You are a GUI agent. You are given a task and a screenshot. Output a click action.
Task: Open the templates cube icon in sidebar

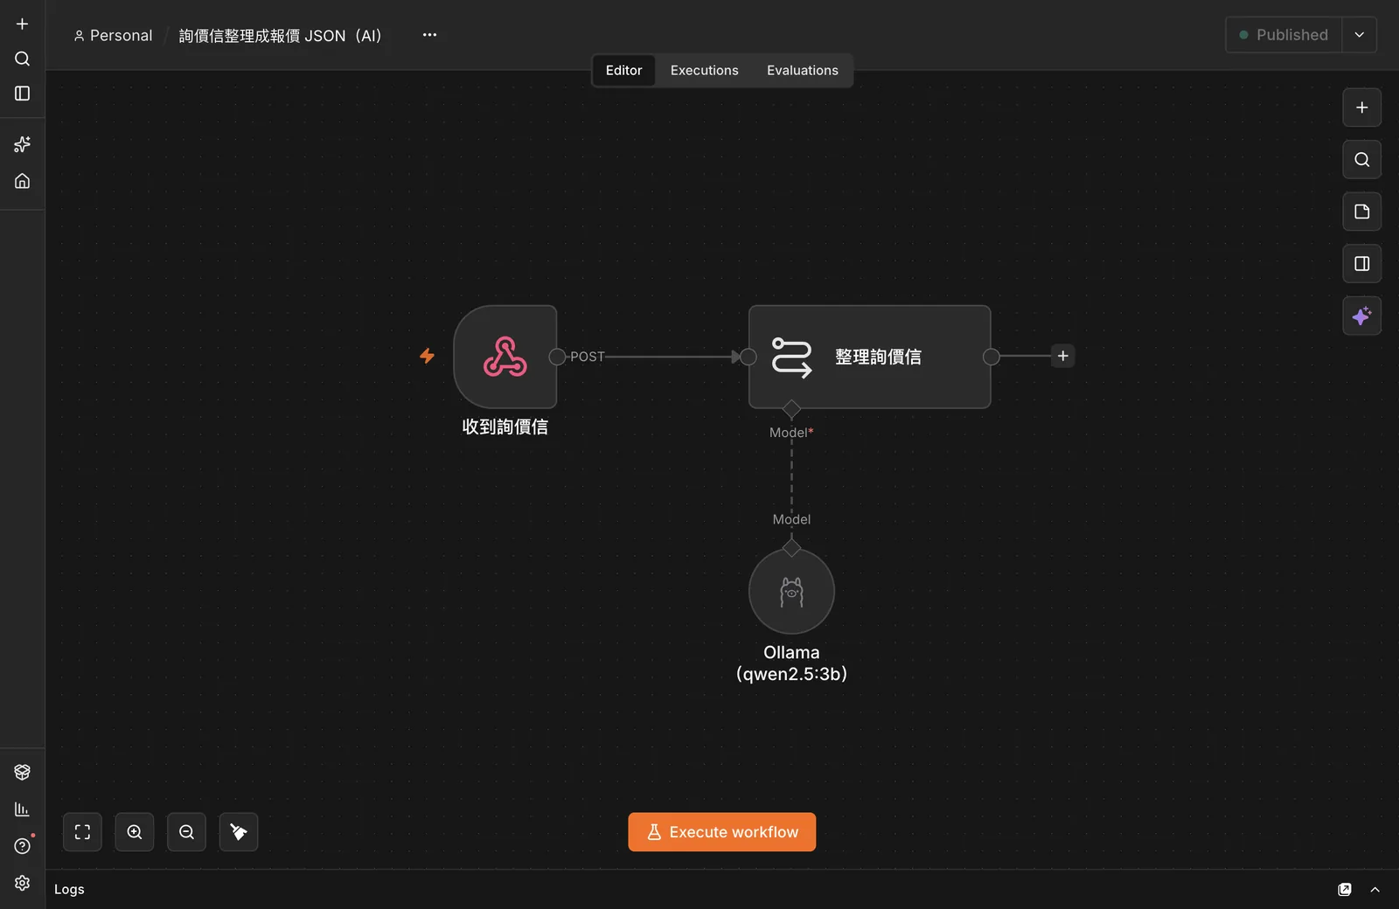click(22, 772)
